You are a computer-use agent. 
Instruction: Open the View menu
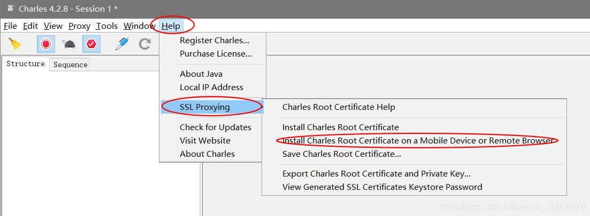[53, 26]
